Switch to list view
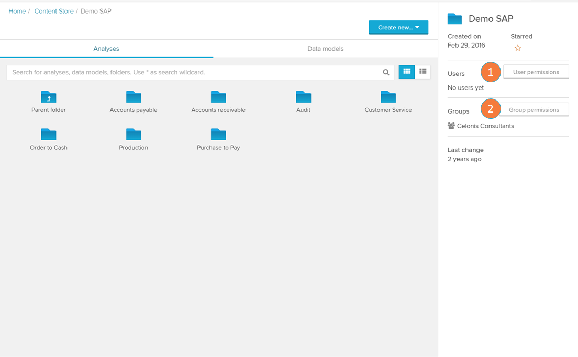Image resolution: width=578 pixels, height=357 pixels. coord(423,72)
